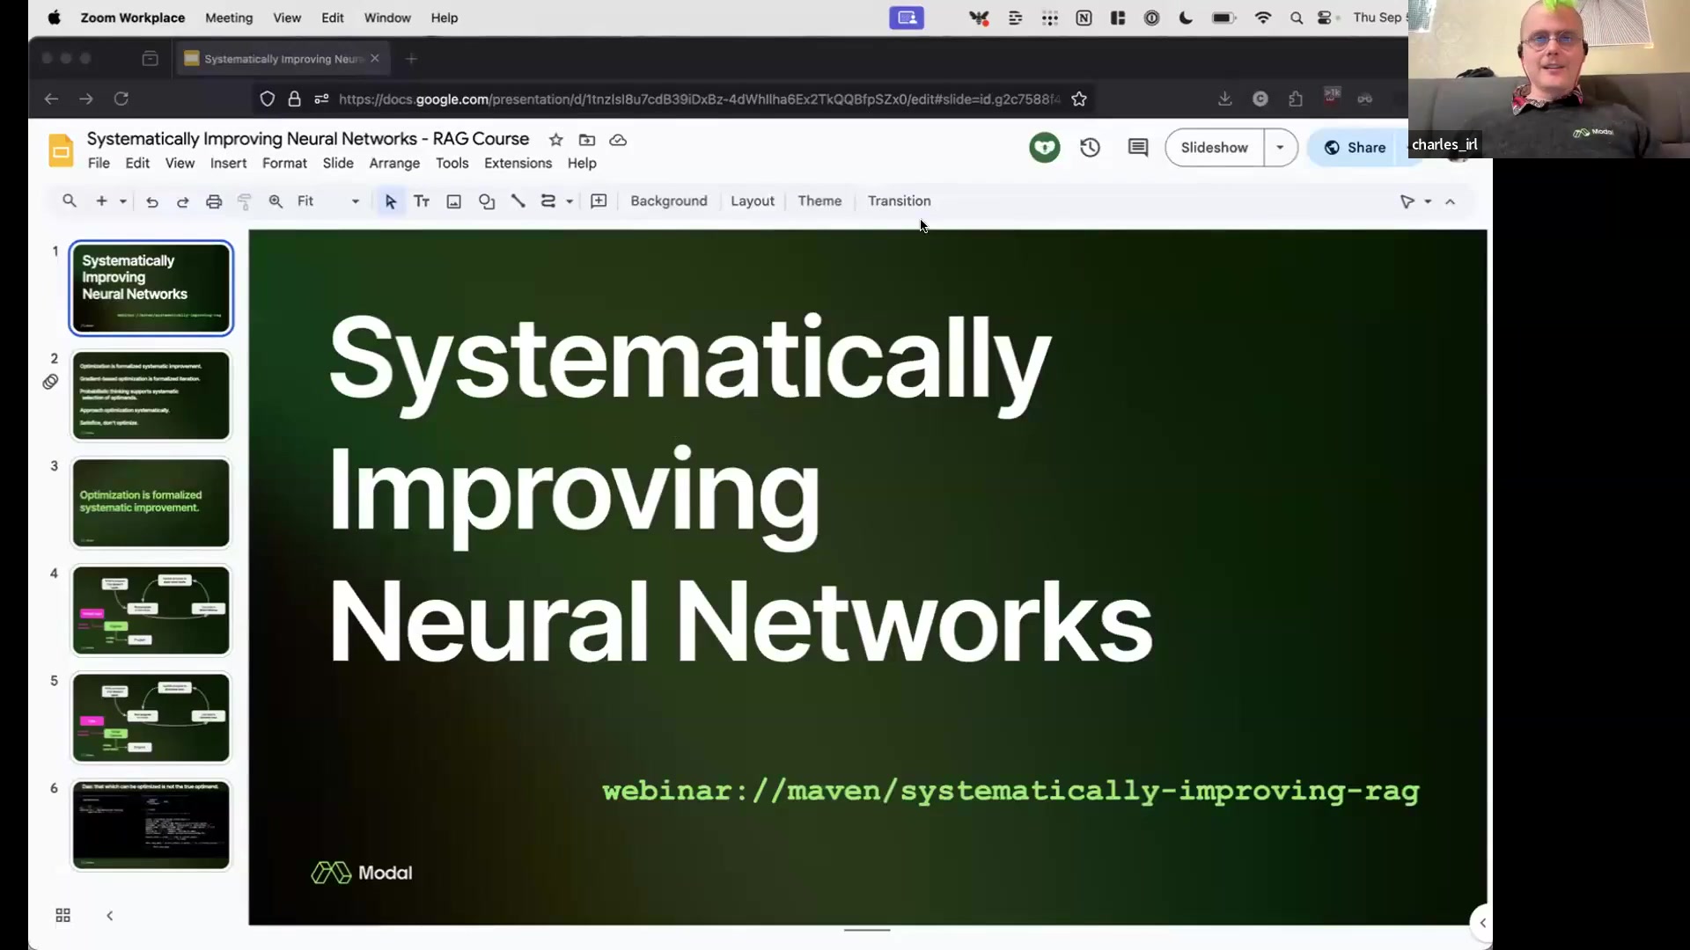This screenshot has height=950, width=1690.
Task: Hide the menus with the up chevron
Action: [x=1451, y=201]
